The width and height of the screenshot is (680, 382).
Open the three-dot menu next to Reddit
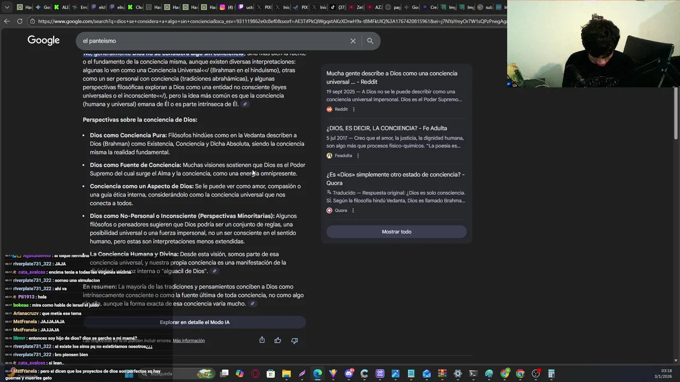tap(354, 109)
